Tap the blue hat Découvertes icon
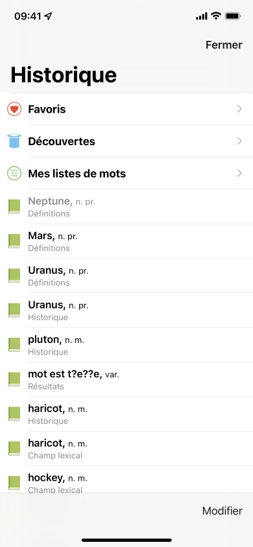 (14, 141)
